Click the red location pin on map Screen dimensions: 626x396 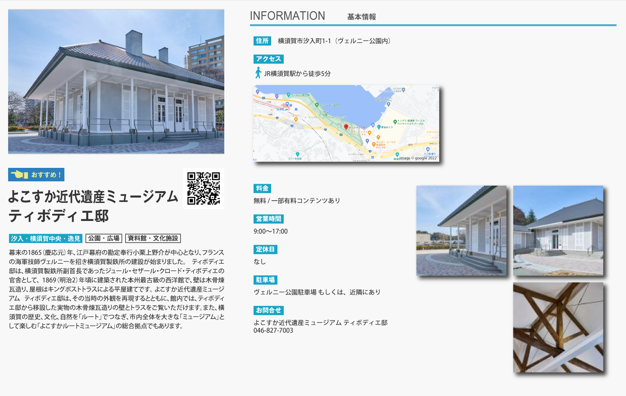(x=346, y=127)
